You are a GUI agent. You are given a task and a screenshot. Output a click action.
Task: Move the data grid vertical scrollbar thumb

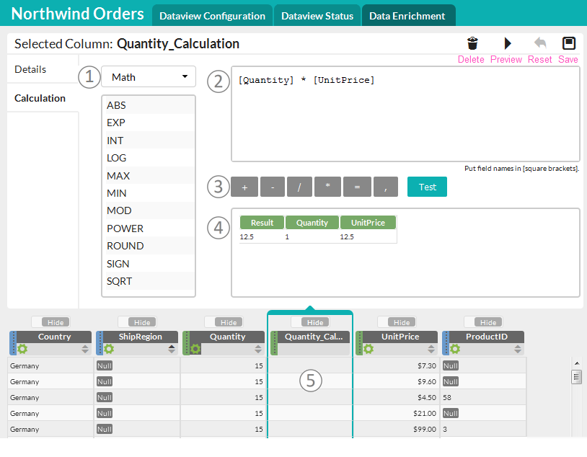[x=576, y=377]
